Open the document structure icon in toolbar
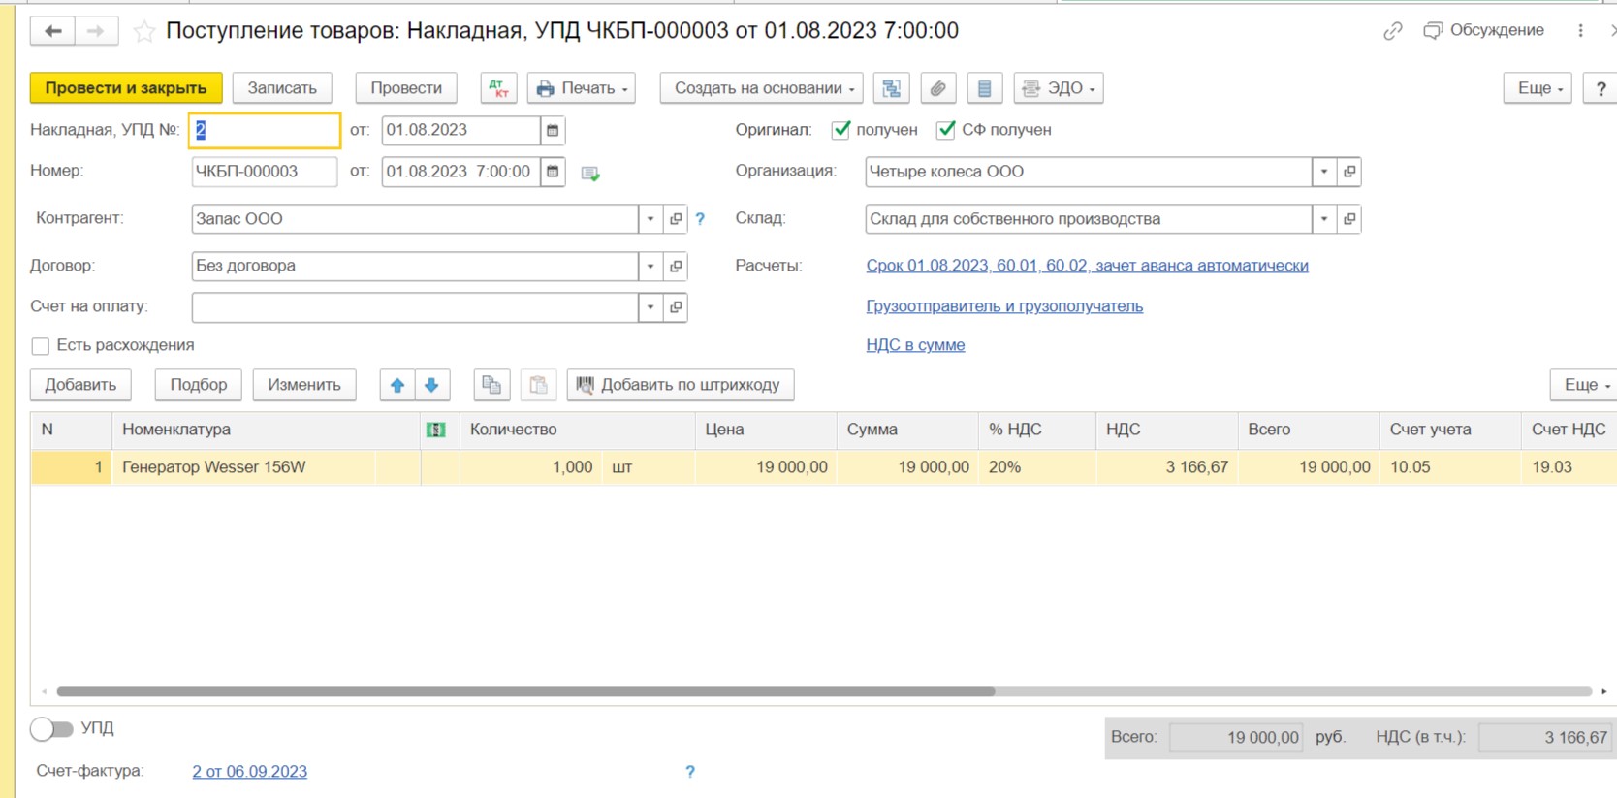 click(891, 88)
